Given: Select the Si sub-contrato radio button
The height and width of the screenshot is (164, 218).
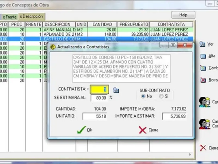Looking at the screenshot, I should pos(161,96).
